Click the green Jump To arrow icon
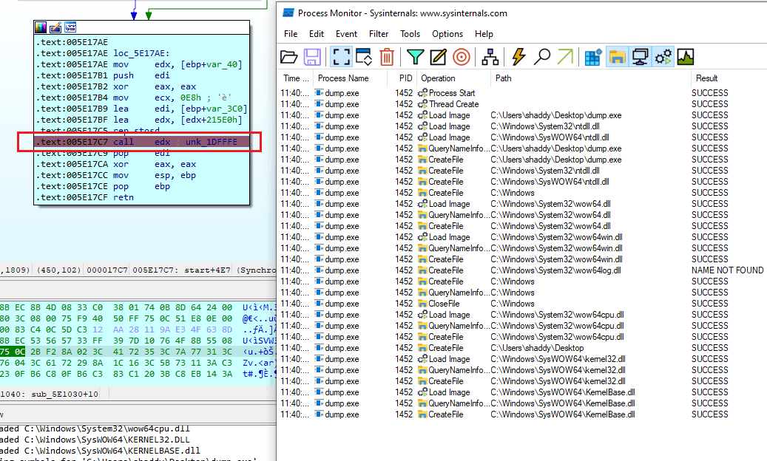The height and width of the screenshot is (461, 767). point(565,57)
